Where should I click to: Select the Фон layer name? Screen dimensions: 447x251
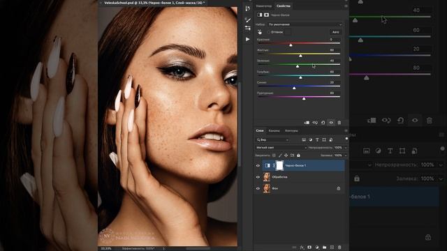[x=274, y=188]
